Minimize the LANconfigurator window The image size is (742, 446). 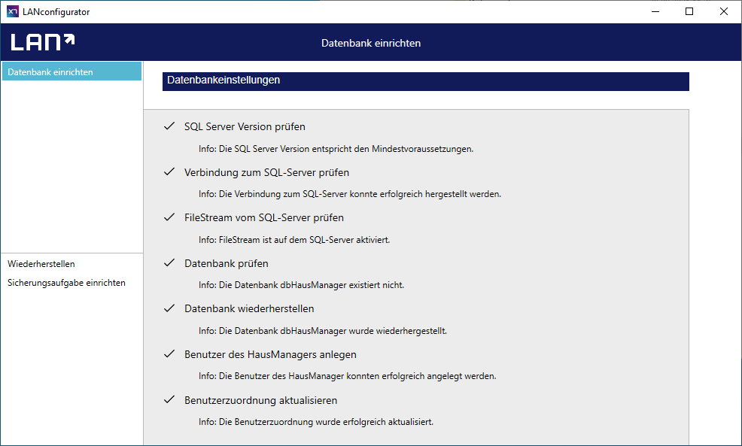[x=655, y=11]
